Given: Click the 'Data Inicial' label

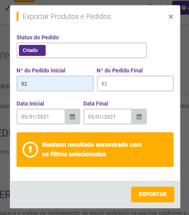Looking at the screenshot, I should click(x=30, y=104).
